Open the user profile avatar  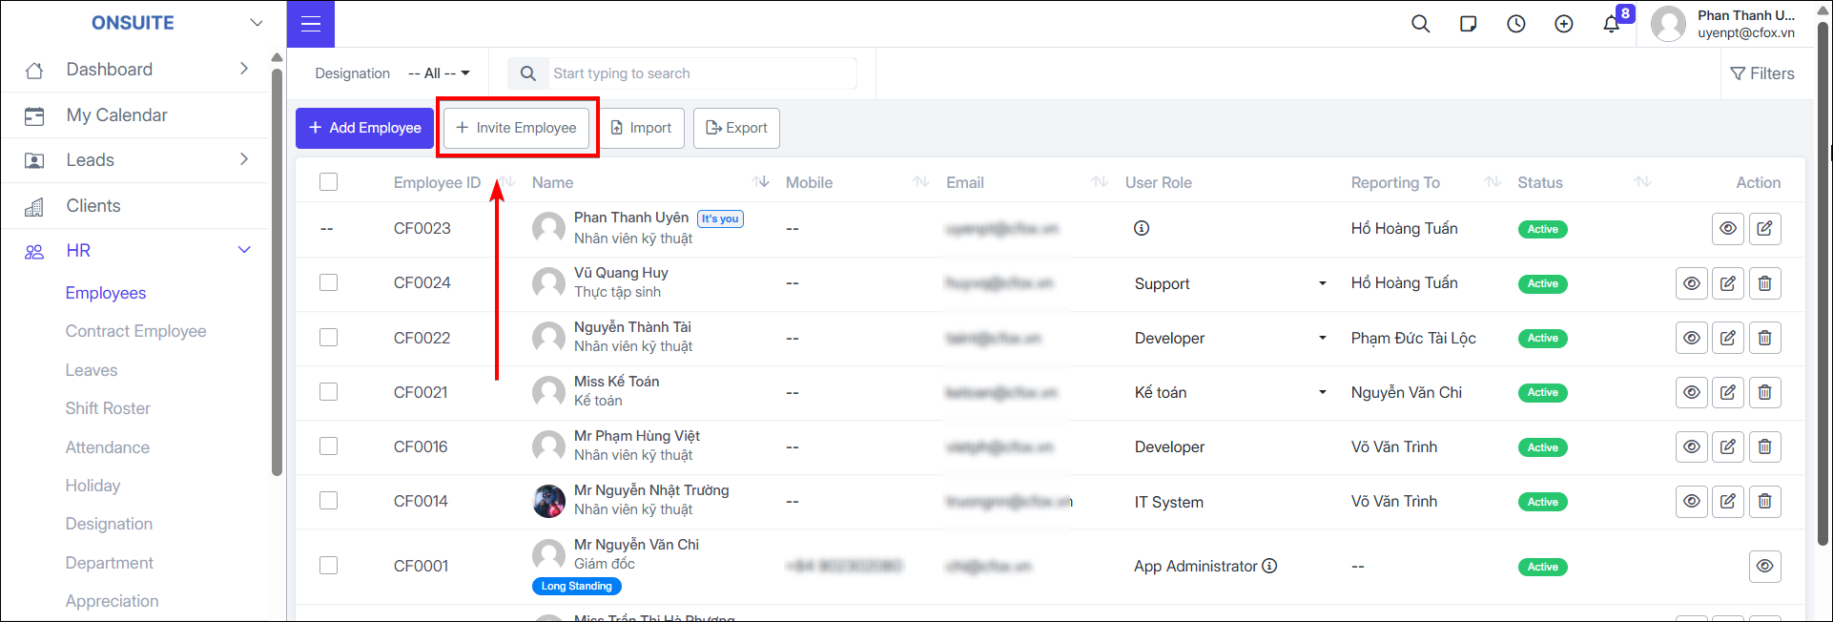click(1669, 24)
